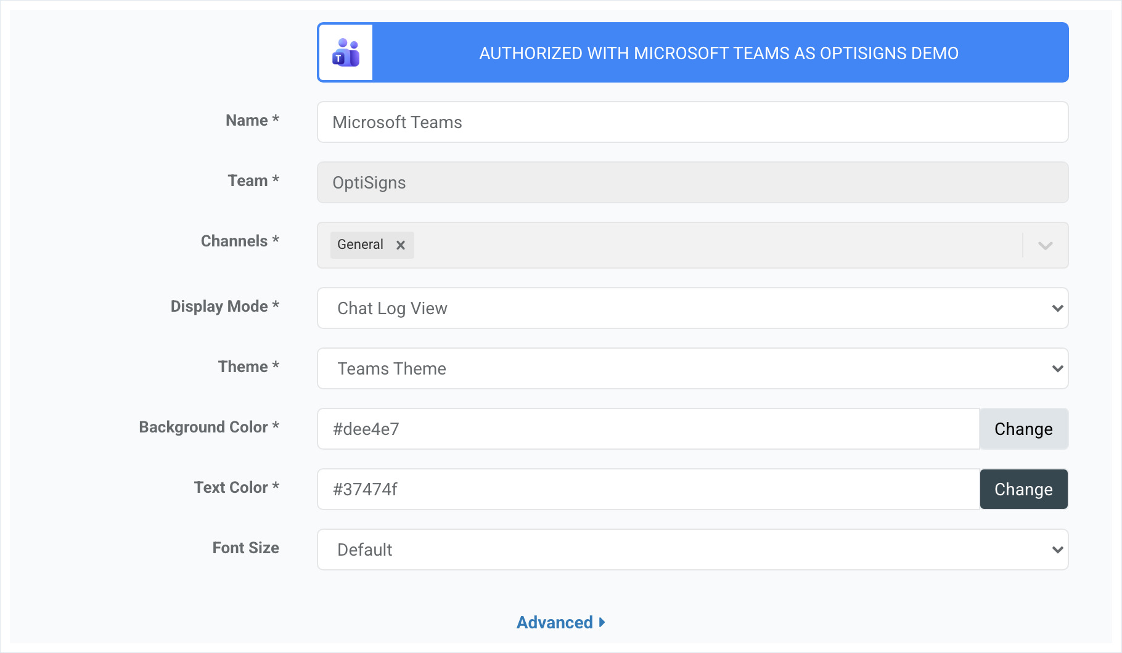Screen dimensions: 1122x653
Task: Click the Team label
Action: point(253,180)
